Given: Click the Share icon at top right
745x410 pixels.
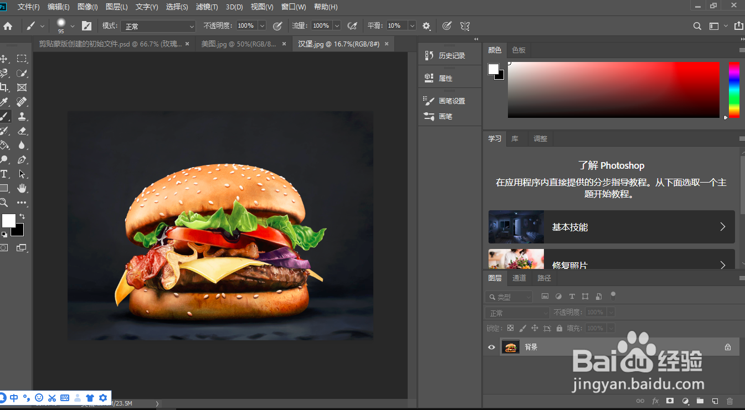Looking at the screenshot, I should (738, 25).
